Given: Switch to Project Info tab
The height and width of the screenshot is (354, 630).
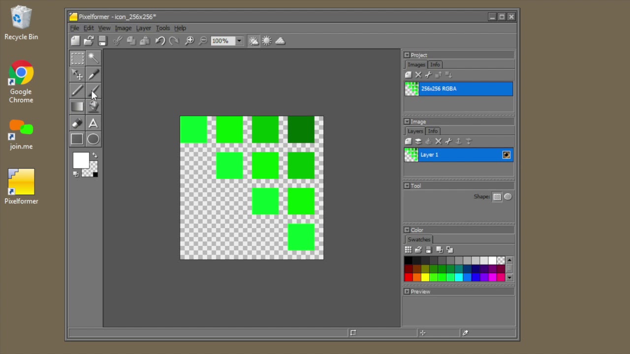Looking at the screenshot, I should pos(435,64).
